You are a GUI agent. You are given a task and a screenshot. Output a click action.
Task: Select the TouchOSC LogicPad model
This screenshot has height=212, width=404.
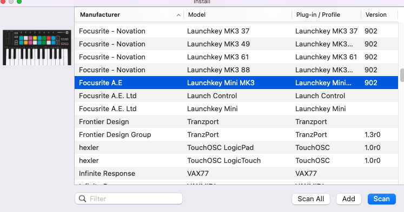[x=220, y=147]
